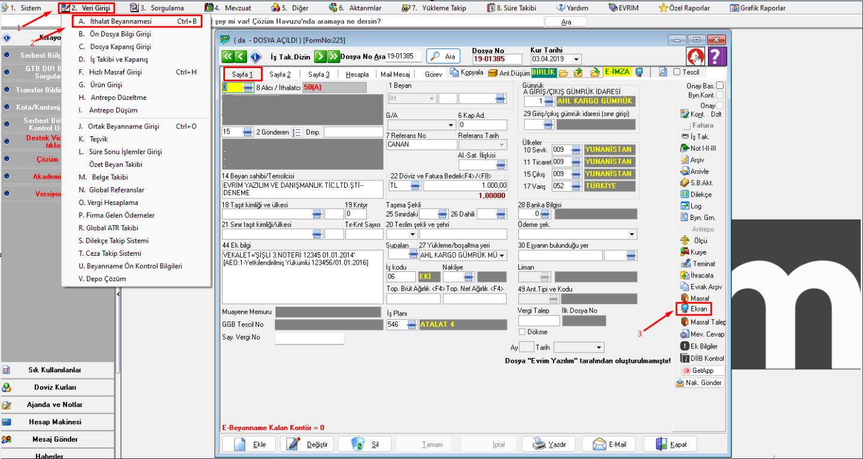
Task: Open the Tarih dropdown near Ay field
Action: pos(599,347)
